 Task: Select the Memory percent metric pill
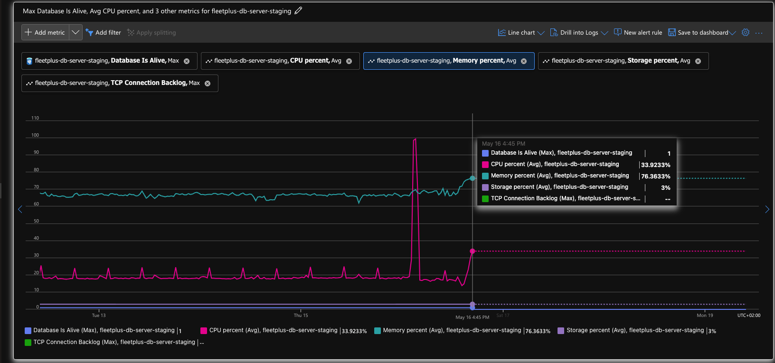point(449,61)
